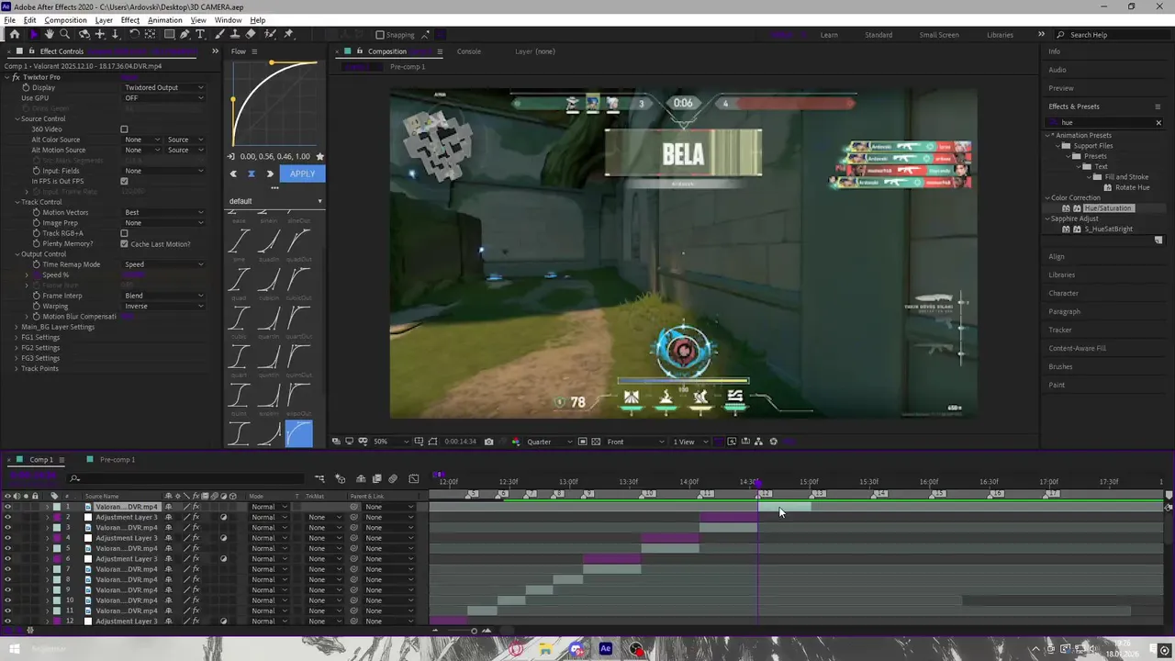Select the Puppet Pin tool
Screen dimensions: 1175x661
click(x=288, y=34)
